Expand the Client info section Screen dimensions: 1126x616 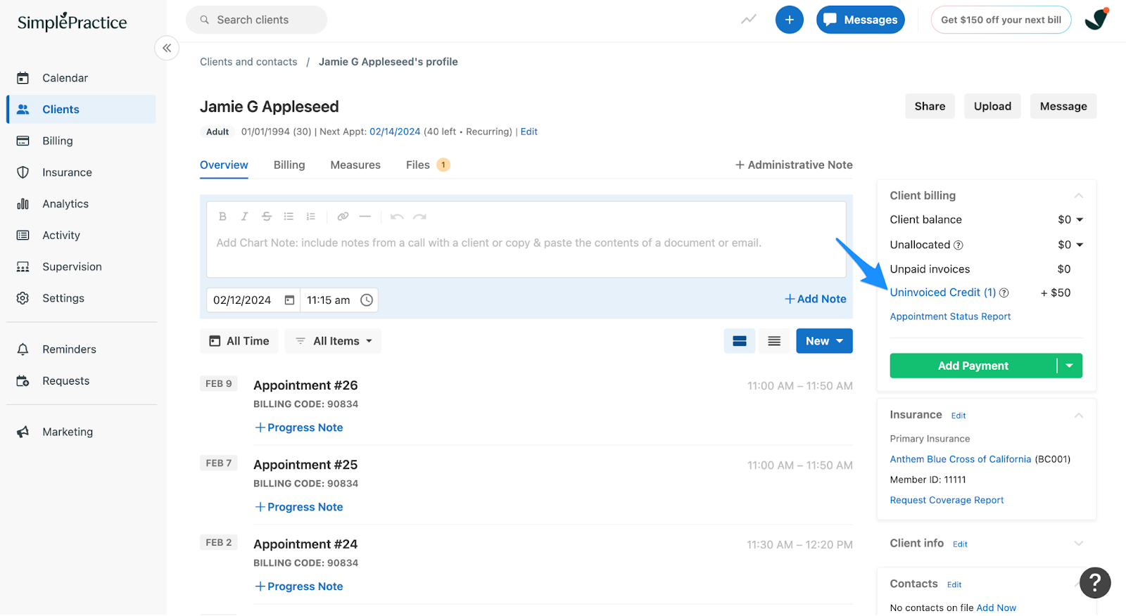1078,544
